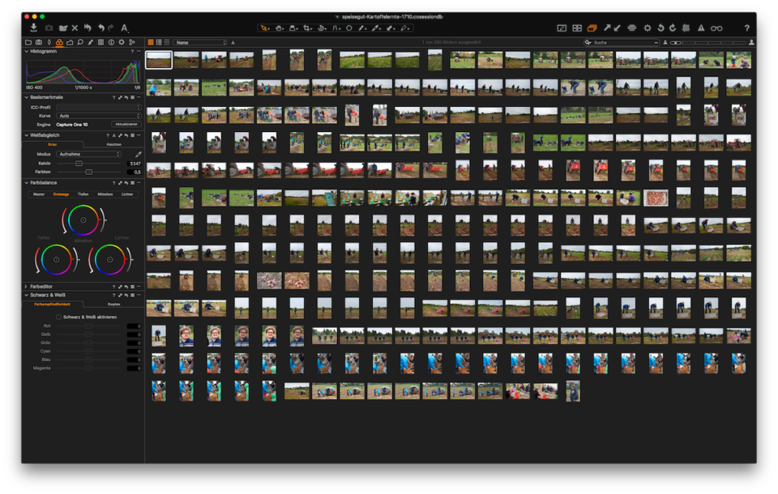
Task: Select the Pan hand tool
Action: coord(279,28)
